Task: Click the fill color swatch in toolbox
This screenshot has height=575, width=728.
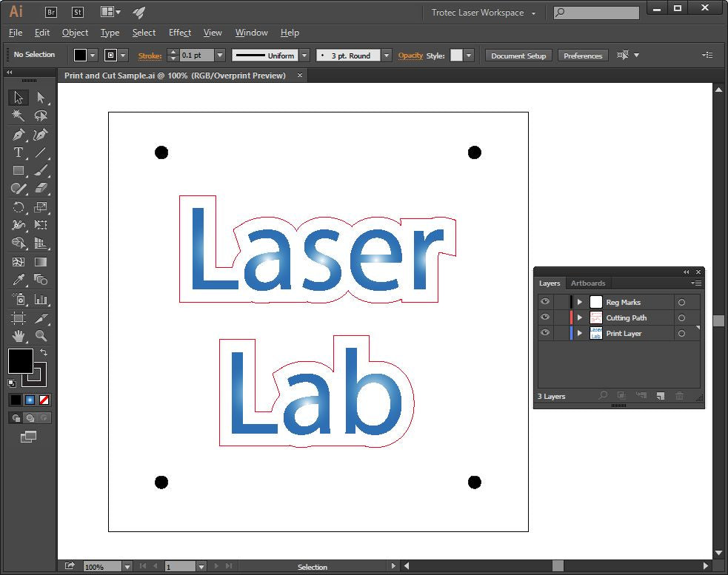Action: pyautogui.click(x=20, y=361)
